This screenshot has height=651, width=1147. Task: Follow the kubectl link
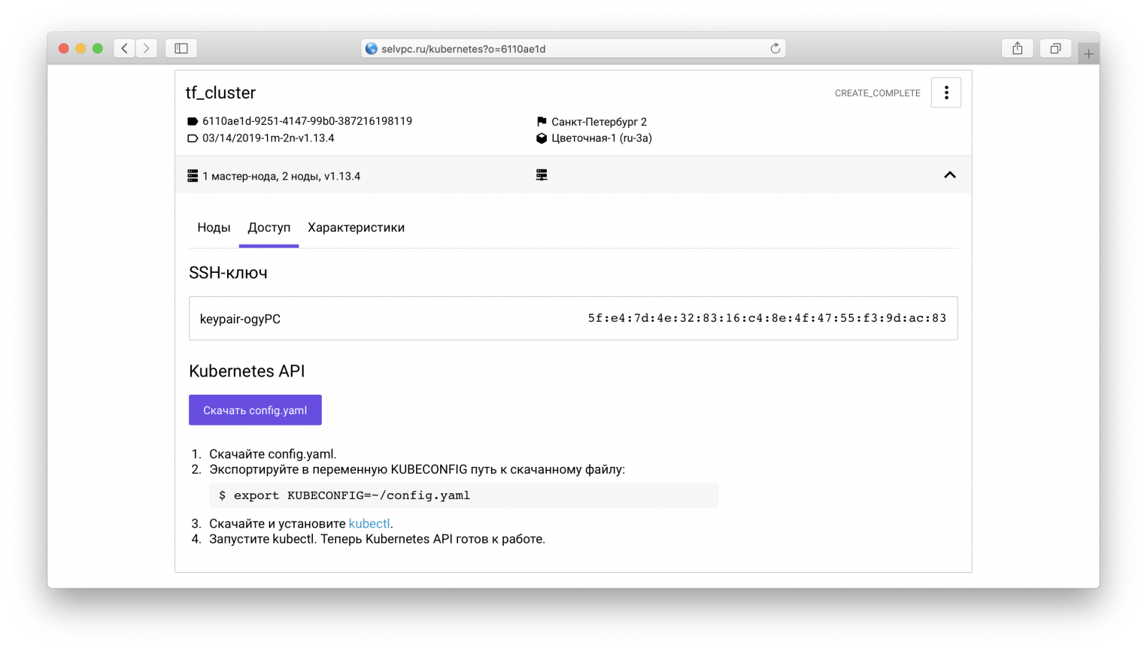[x=369, y=523]
